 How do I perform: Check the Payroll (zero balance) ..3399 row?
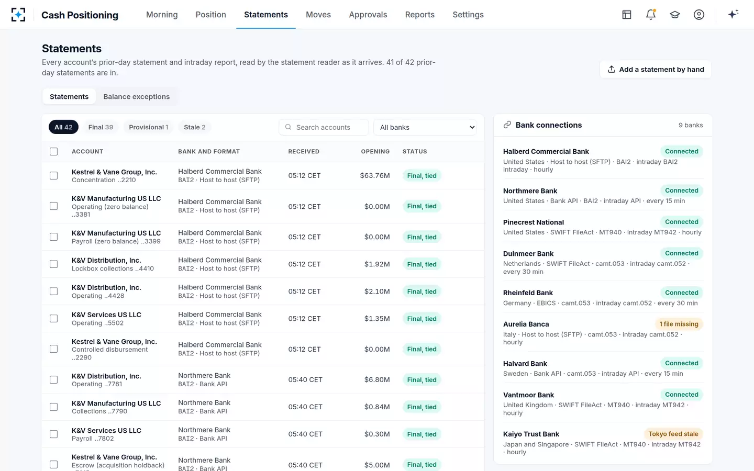tap(54, 237)
